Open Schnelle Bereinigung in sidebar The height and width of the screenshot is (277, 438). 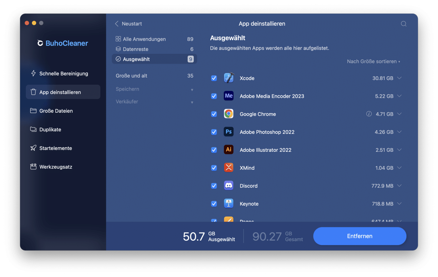pos(63,73)
